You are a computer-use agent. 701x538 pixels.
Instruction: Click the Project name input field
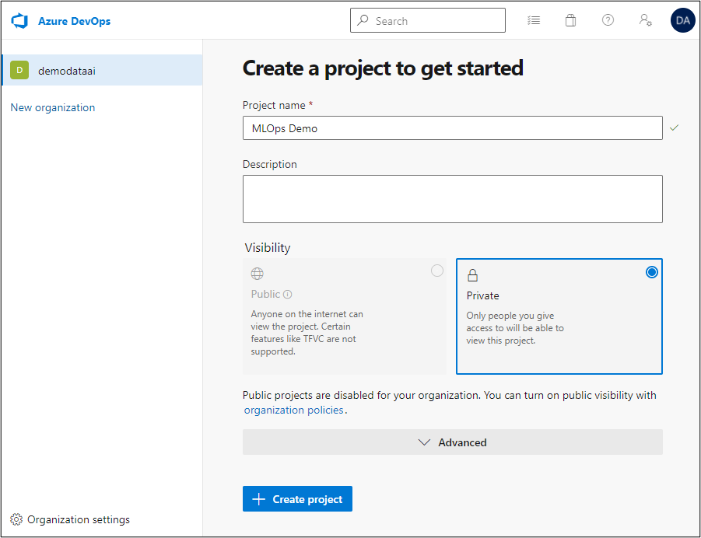point(453,127)
